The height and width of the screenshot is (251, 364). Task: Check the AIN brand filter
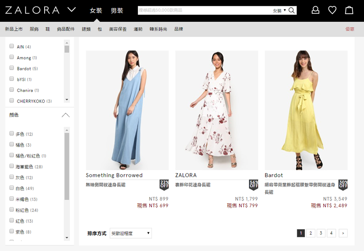[x=11, y=46]
